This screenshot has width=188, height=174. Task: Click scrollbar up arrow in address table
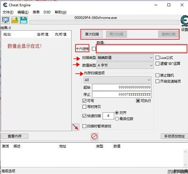[x=185, y=152]
